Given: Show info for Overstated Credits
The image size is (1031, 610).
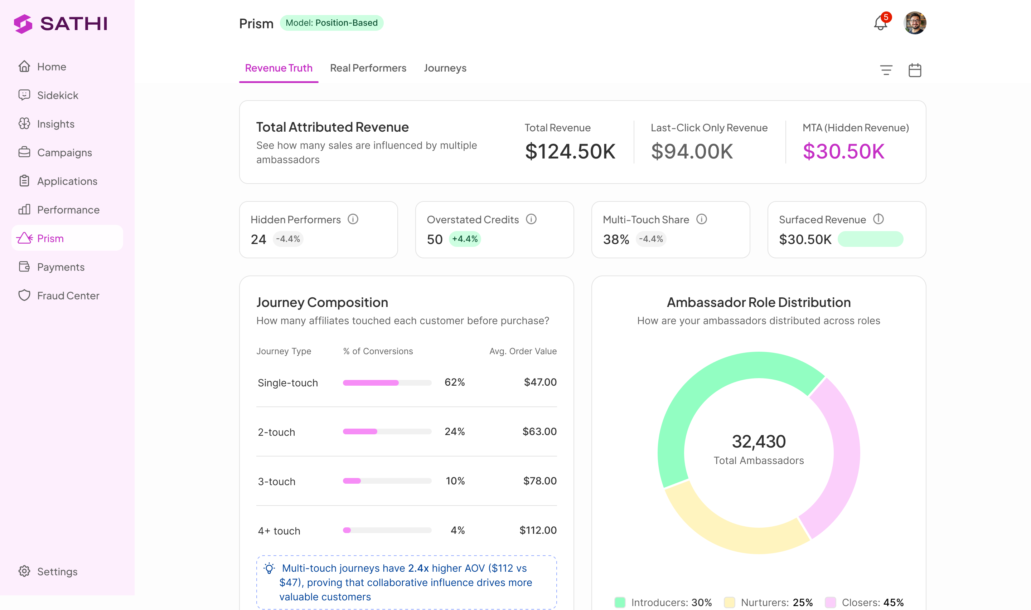Looking at the screenshot, I should coord(531,219).
